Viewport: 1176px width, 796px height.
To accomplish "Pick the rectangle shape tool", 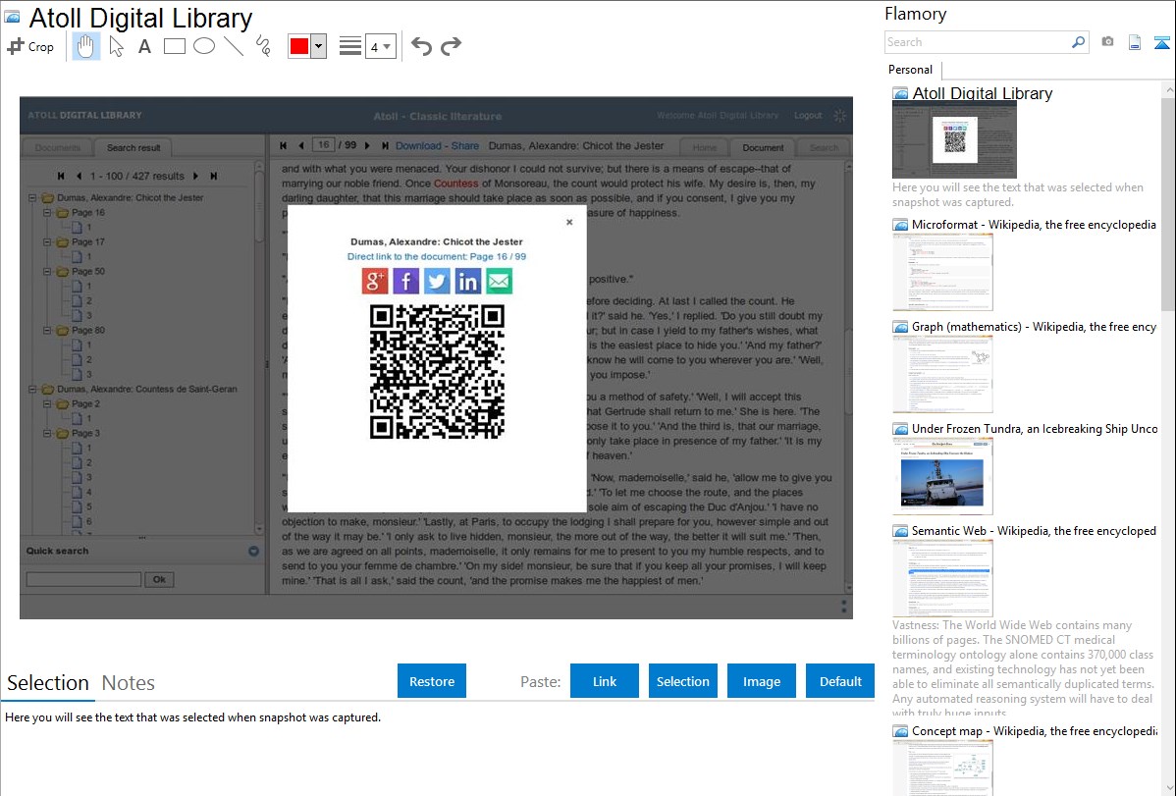I will 174,46.
